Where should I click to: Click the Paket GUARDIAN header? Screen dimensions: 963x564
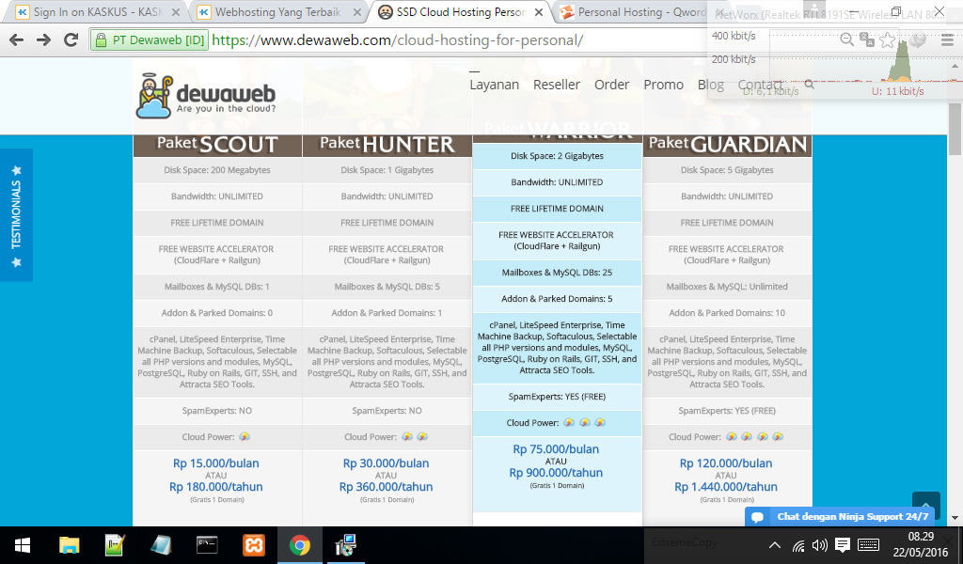728,144
